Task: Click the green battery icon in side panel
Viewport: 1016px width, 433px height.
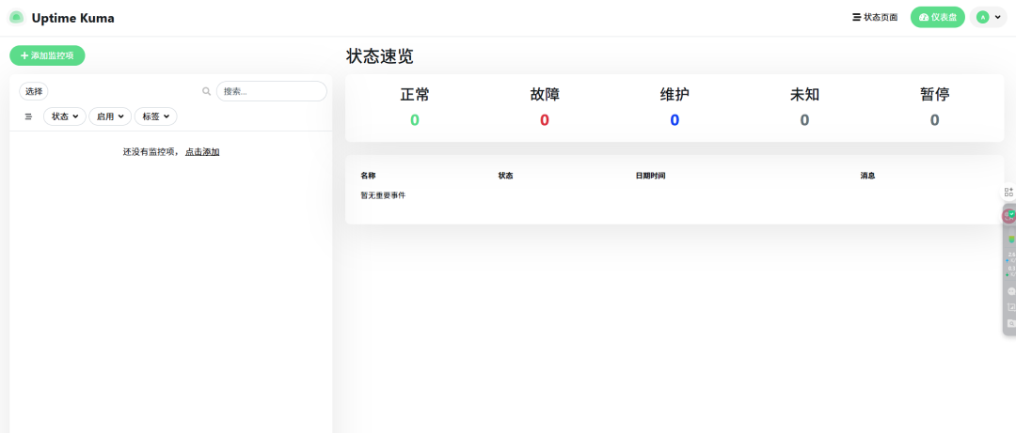Action: [x=1010, y=239]
